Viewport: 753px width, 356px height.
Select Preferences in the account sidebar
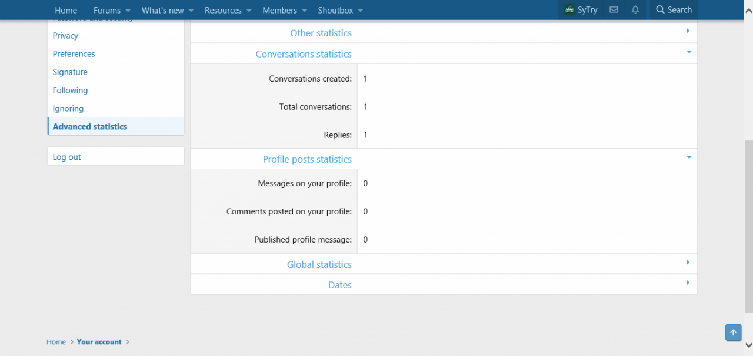(x=74, y=54)
